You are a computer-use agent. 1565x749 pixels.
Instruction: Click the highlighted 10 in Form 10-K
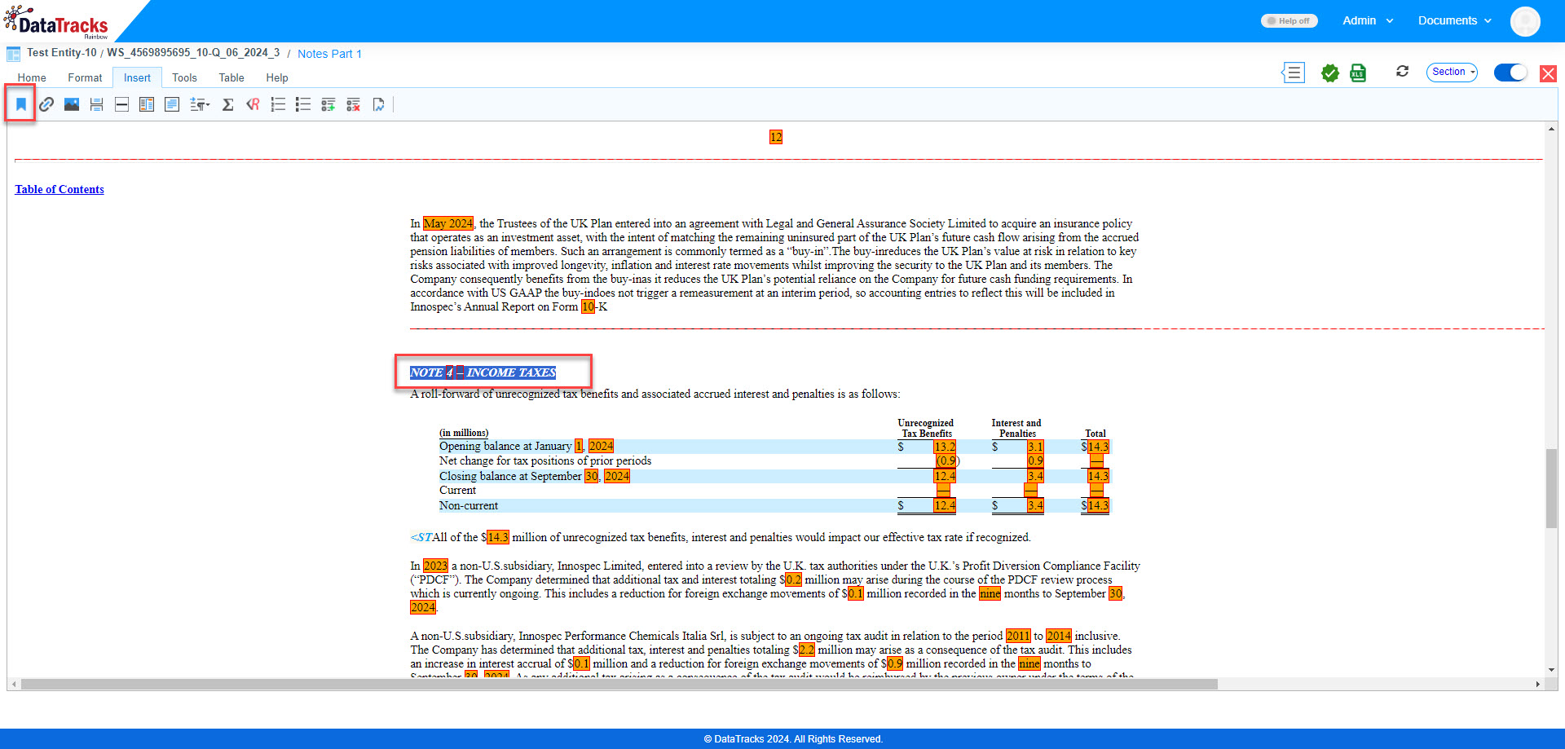pyautogui.click(x=588, y=307)
